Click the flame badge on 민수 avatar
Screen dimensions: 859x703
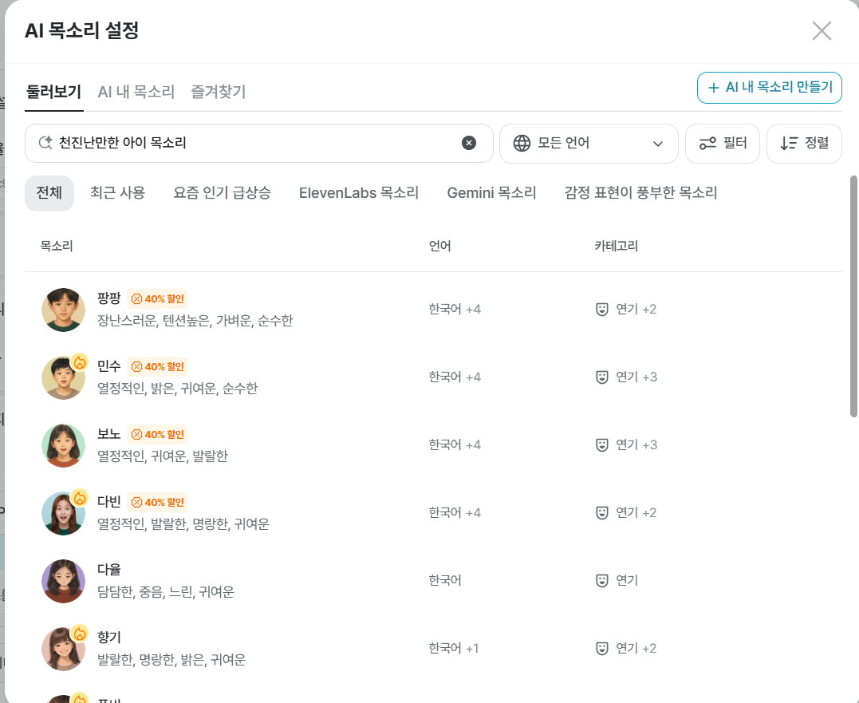(x=80, y=362)
